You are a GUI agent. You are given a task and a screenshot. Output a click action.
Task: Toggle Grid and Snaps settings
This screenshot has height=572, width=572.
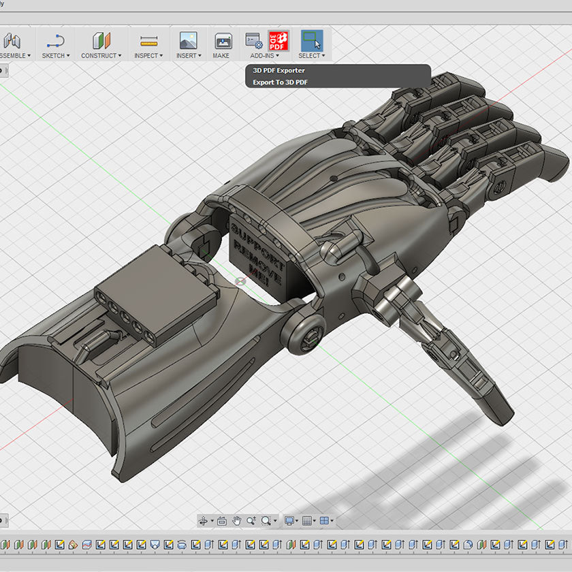[308, 521]
